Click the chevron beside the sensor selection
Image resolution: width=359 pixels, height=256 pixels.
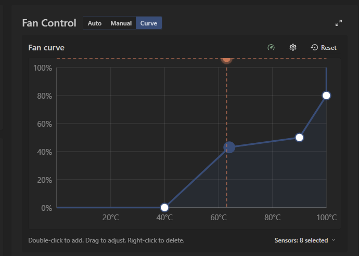(x=334, y=240)
